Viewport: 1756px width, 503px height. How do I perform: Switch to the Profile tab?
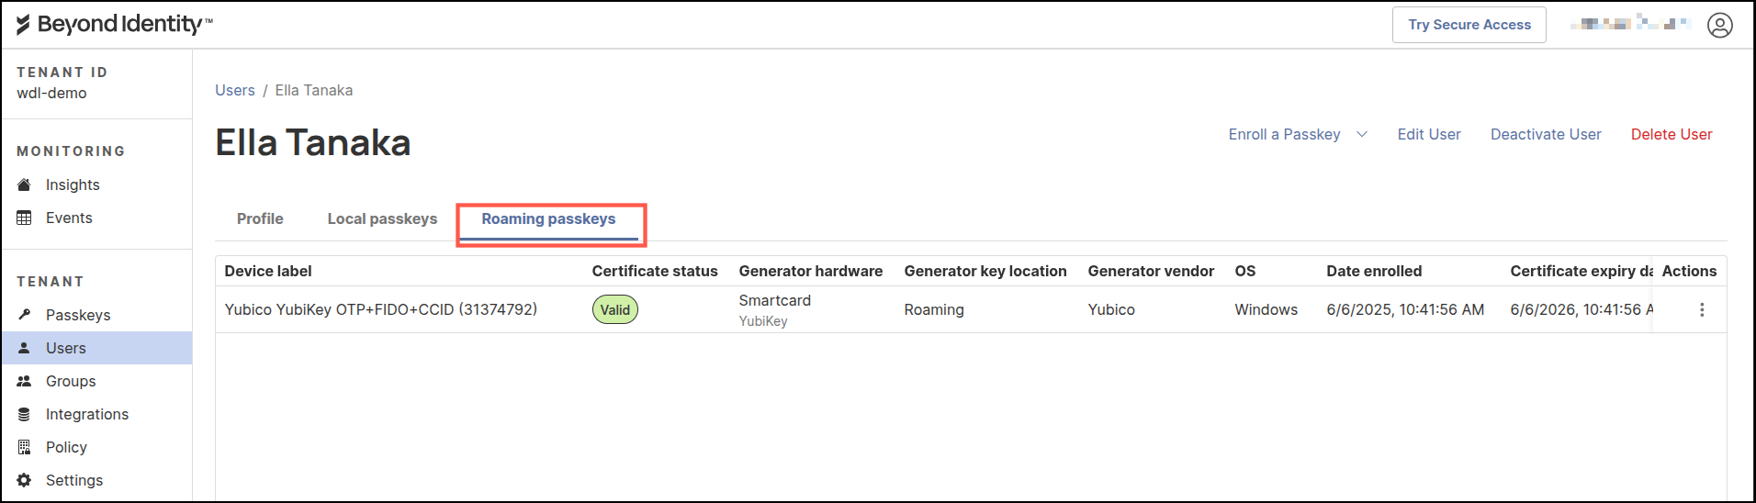[260, 218]
